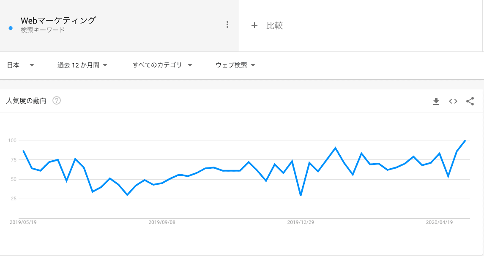
Task: Click the 2019/09/08 date label on axis
Action: 162,222
